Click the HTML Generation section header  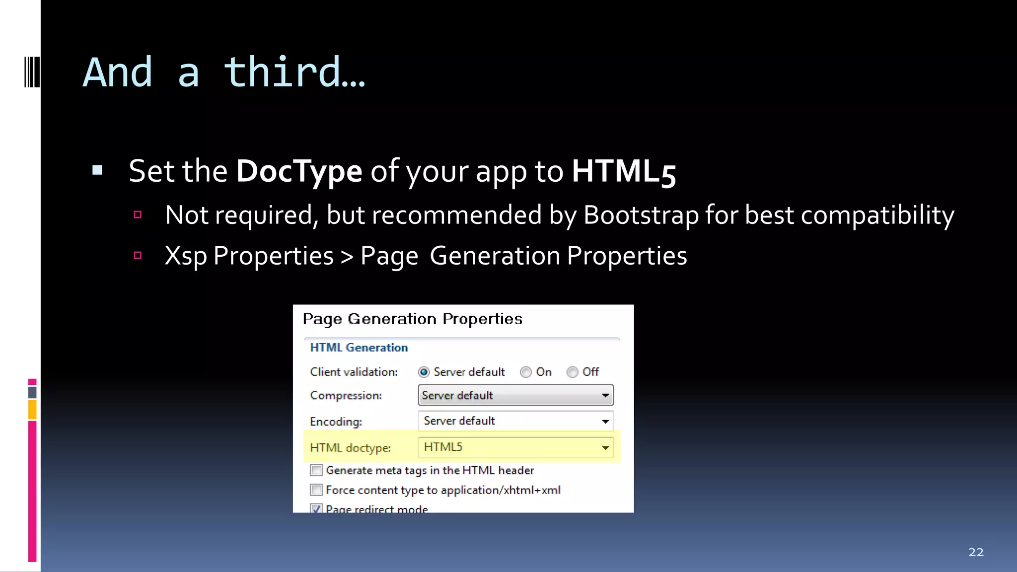(359, 348)
